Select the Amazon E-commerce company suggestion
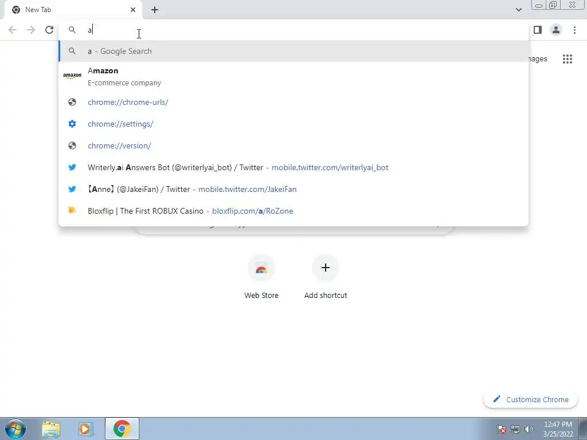The image size is (587, 440). click(293, 77)
